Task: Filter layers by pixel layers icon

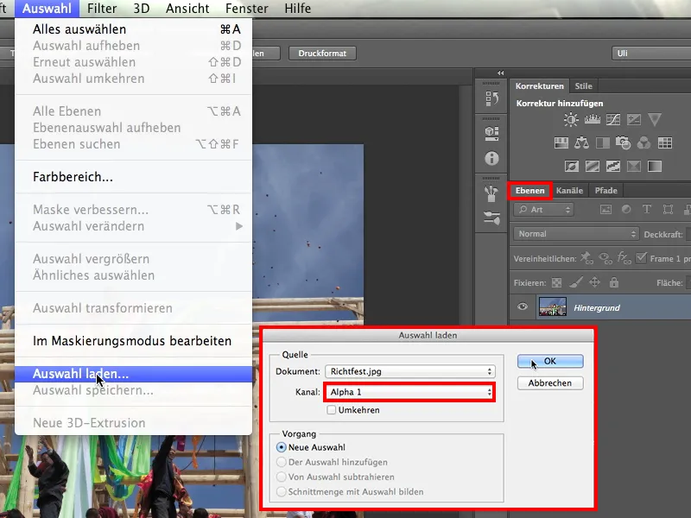Action: coord(606,210)
